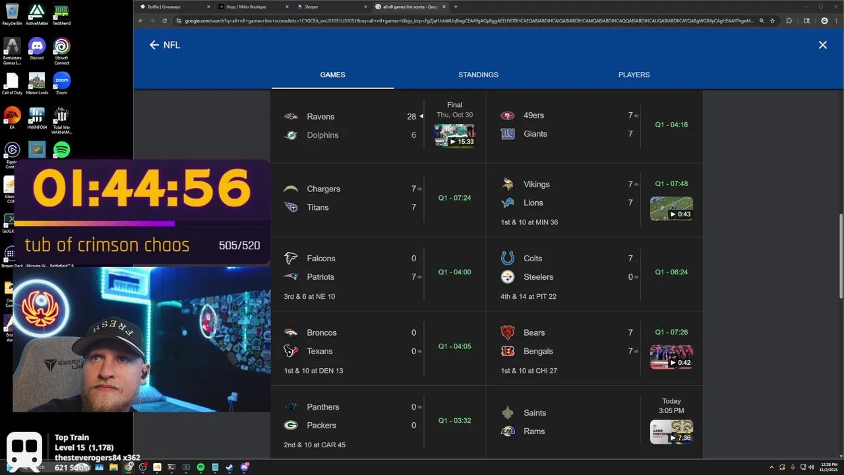The image size is (844, 475).
Task: Open the ActiveMatter desktop shortcut
Action: click(x=37, y=14)
